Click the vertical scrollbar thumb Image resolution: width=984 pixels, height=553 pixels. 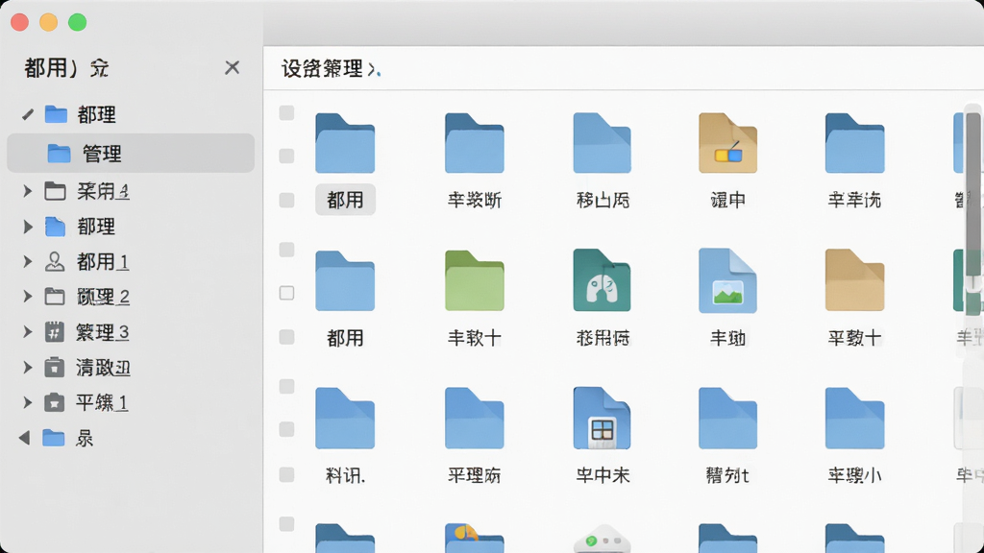973,194
